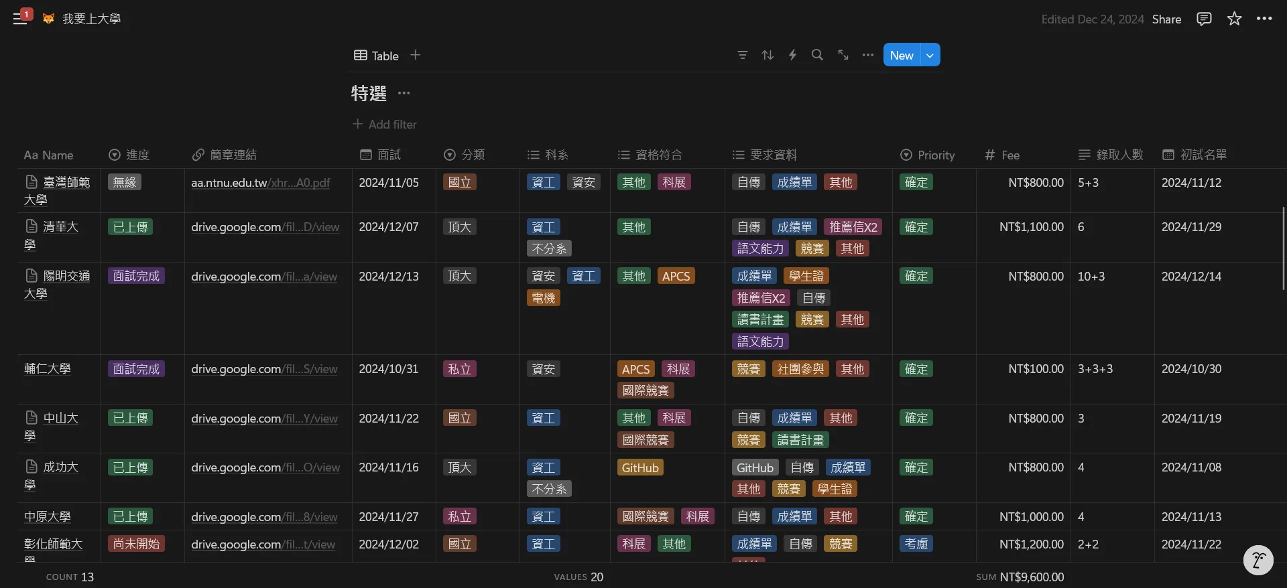Open automations lightning icon

pos(792,55)
